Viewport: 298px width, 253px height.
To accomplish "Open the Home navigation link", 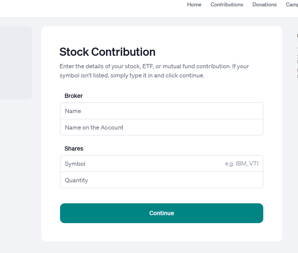I will [194, 5].
